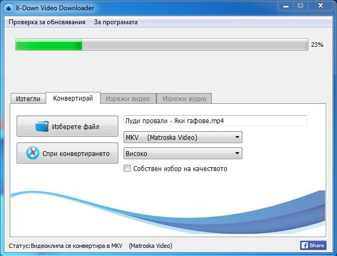Switch to the Изтегли tab
Image resolution: width=337 pixels, height=256 pixels.
pyautogui.click(x=28, y=98)
